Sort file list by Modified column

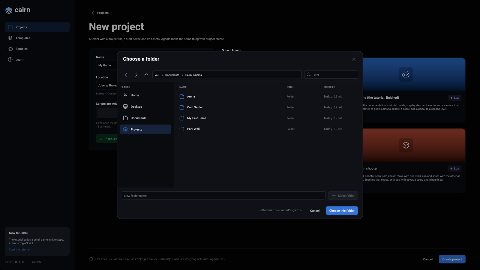(x=329, y=87)
